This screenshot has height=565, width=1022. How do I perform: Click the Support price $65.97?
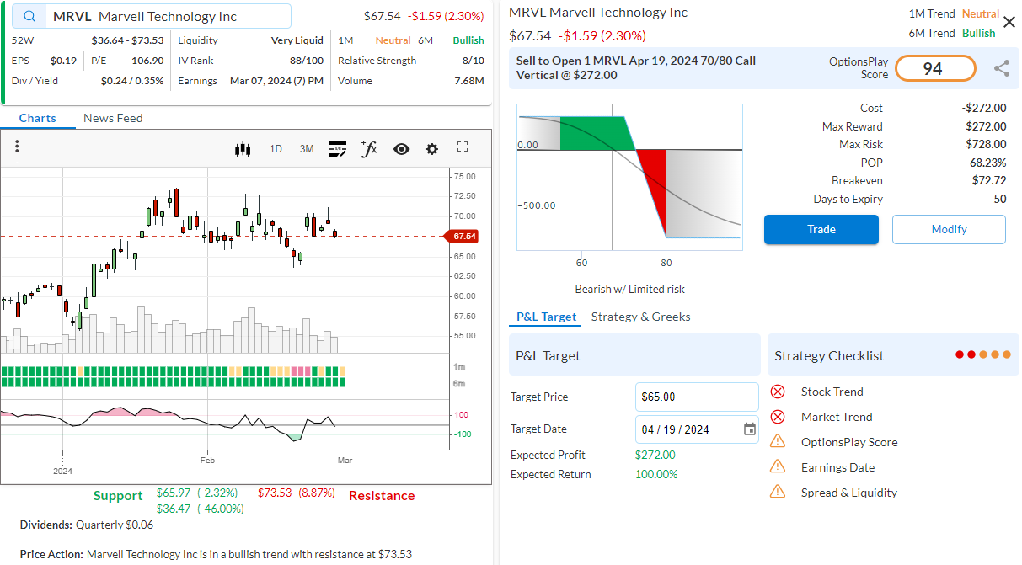174,493
